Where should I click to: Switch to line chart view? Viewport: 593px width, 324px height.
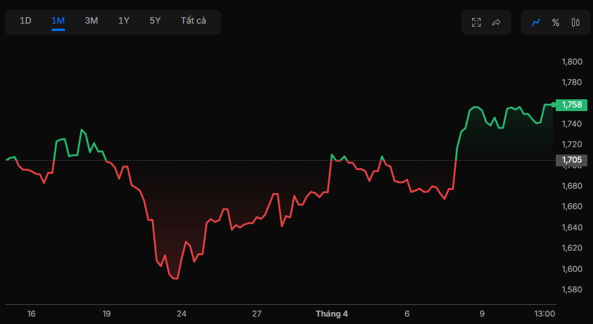point(536,22)
